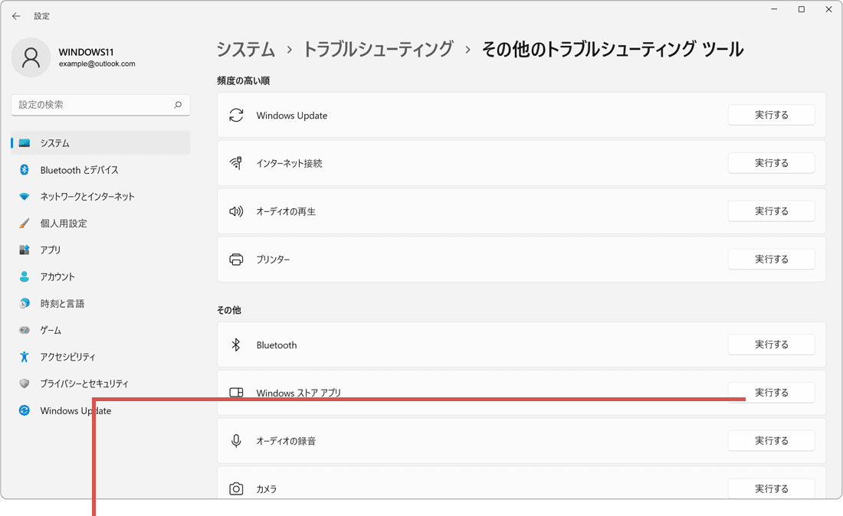Screen dimensions: 843x516
Task: Click the Windows ストア アプリ icon
Action: (x=237, y=392)
